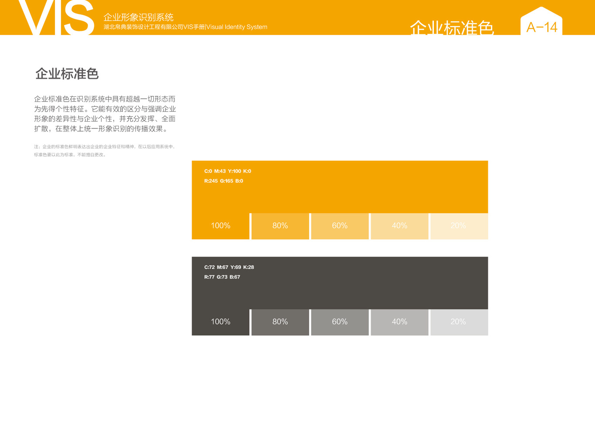This screenshot has height=421, width=595.
Task: Click the bold heading '企业标准色' on left
Action: (x=67, y=74)
